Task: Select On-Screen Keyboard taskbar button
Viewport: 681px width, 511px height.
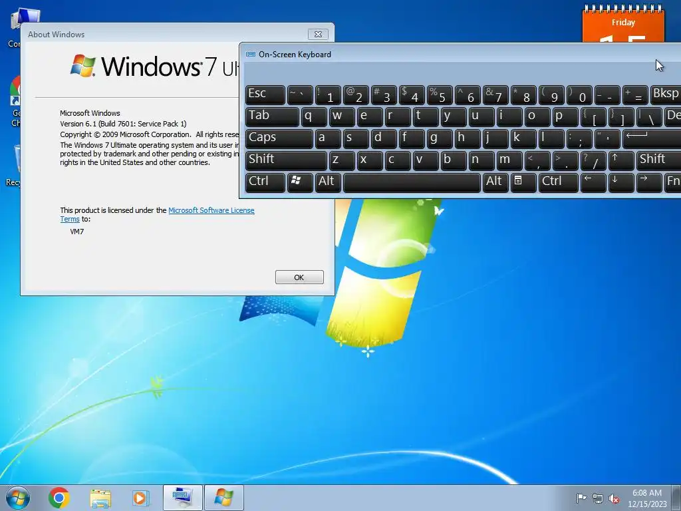Action: tap(183, 498)
